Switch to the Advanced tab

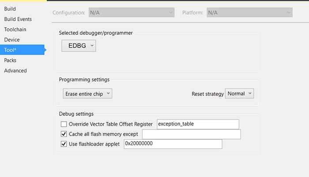[x=15, y=70]
